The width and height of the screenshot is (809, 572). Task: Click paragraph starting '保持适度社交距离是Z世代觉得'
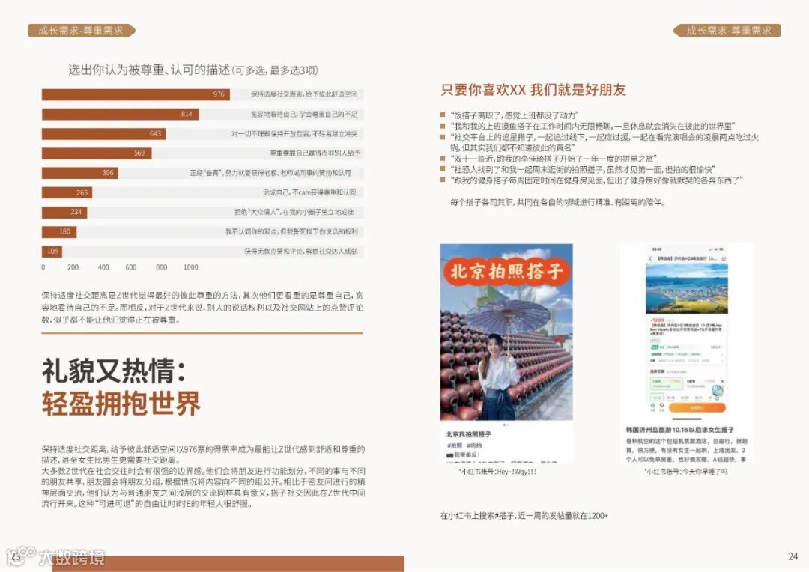click(202, 308)
